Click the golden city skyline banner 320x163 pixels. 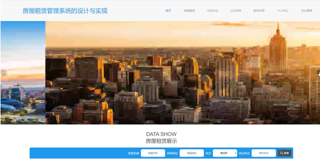tap(183, 73)
